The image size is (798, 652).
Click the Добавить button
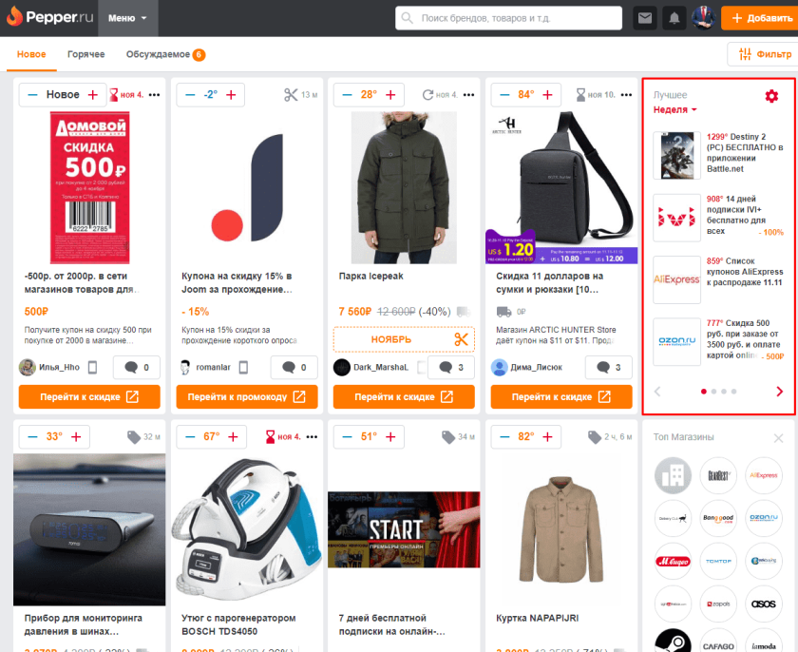(760, 18)
